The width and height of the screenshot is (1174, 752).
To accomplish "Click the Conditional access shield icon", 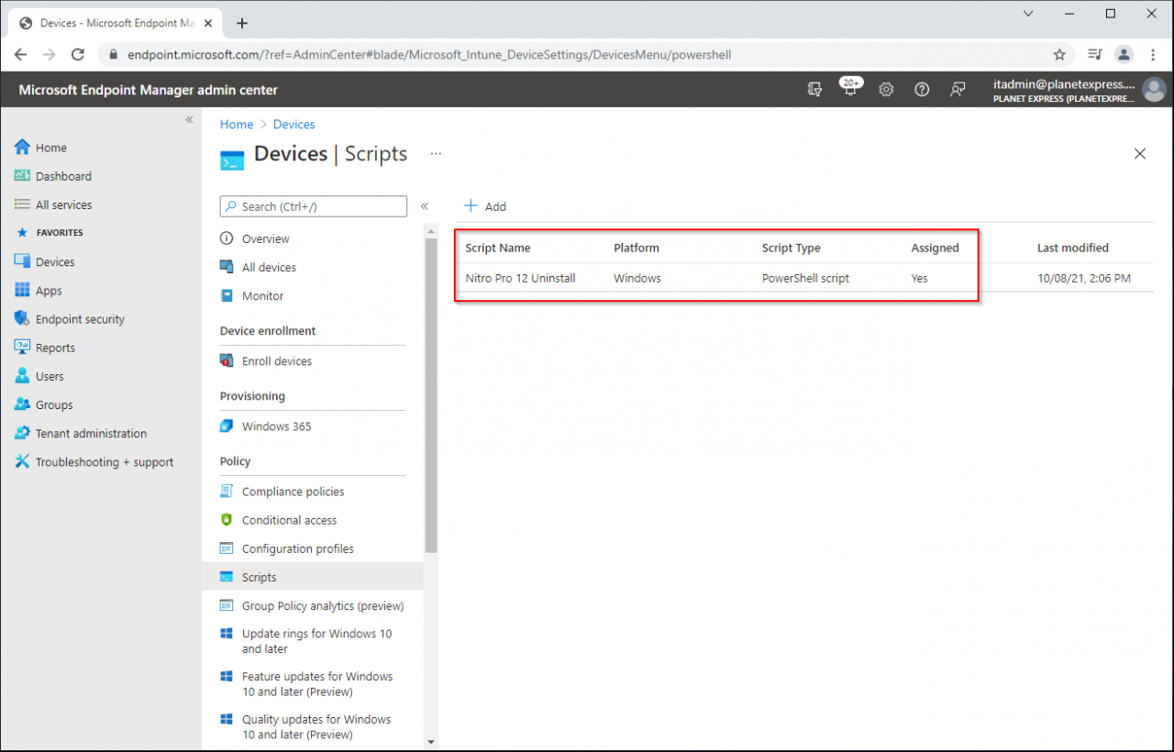I will pos(227,520).
